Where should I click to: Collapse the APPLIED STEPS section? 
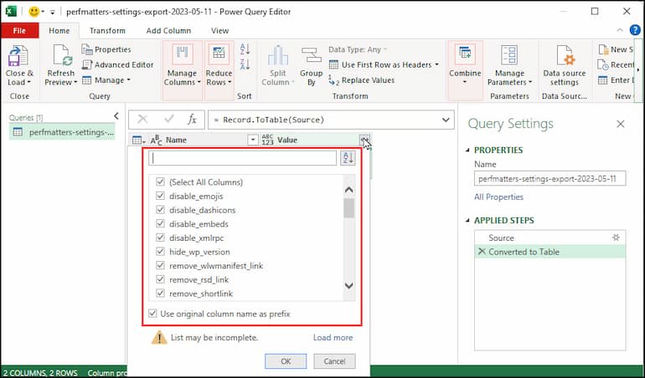[x=467, y=221]
